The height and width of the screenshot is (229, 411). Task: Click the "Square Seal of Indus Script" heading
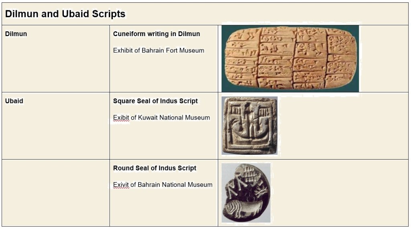coord(155,101)
